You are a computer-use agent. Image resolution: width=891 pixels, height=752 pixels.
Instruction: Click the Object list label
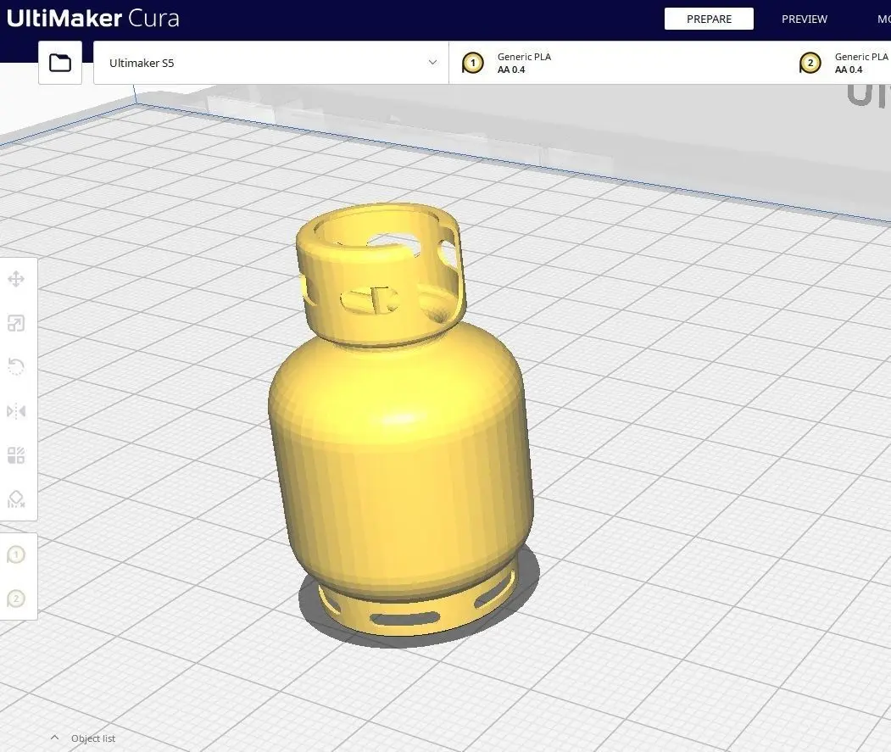93,738
